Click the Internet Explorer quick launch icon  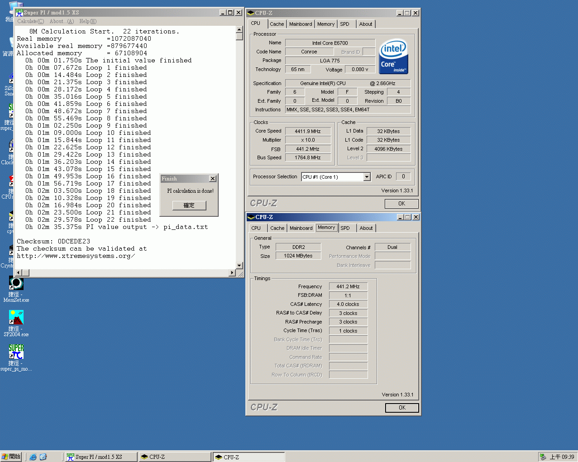tap(33, 457)
